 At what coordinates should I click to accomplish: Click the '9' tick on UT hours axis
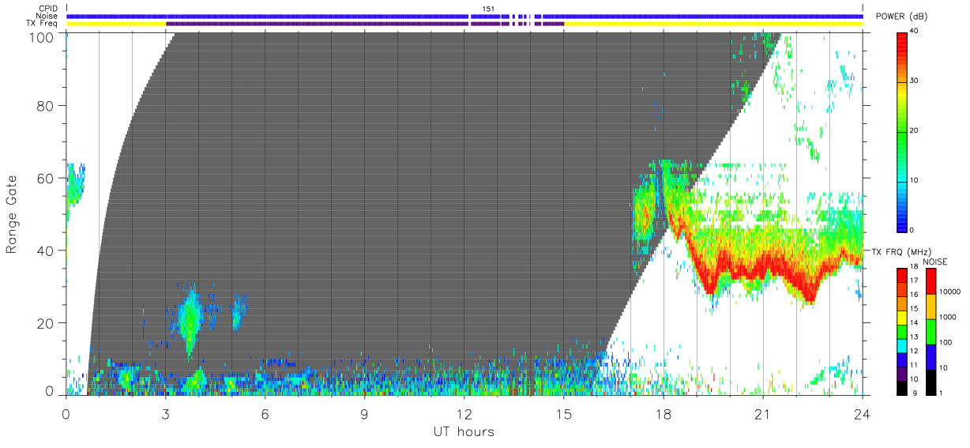pyautogui.click(x=364, y=414)
